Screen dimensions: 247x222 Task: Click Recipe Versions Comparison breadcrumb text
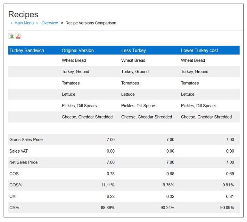click(x=91, y=23)
